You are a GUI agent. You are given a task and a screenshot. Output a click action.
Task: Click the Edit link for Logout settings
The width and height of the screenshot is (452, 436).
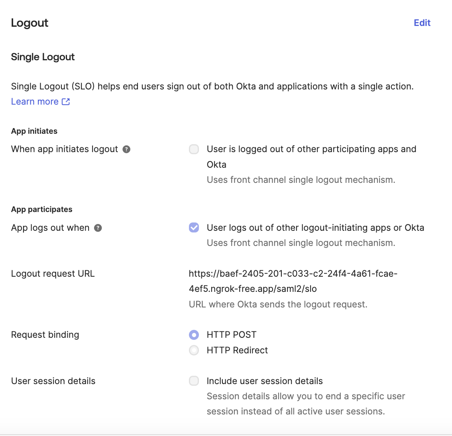(x=422, y=23)
